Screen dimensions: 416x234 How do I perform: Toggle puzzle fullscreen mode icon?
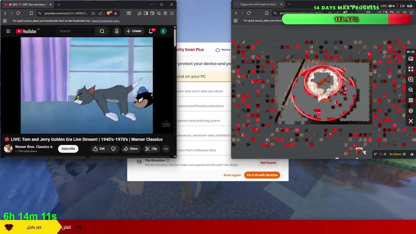tap(411, 69)
